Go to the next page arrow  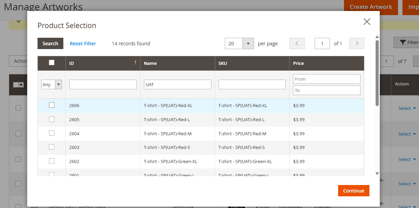[357, 44]
